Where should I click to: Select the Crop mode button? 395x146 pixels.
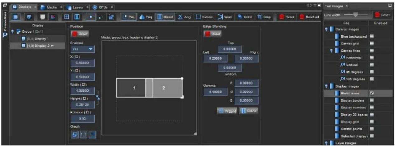click(264, 17)
